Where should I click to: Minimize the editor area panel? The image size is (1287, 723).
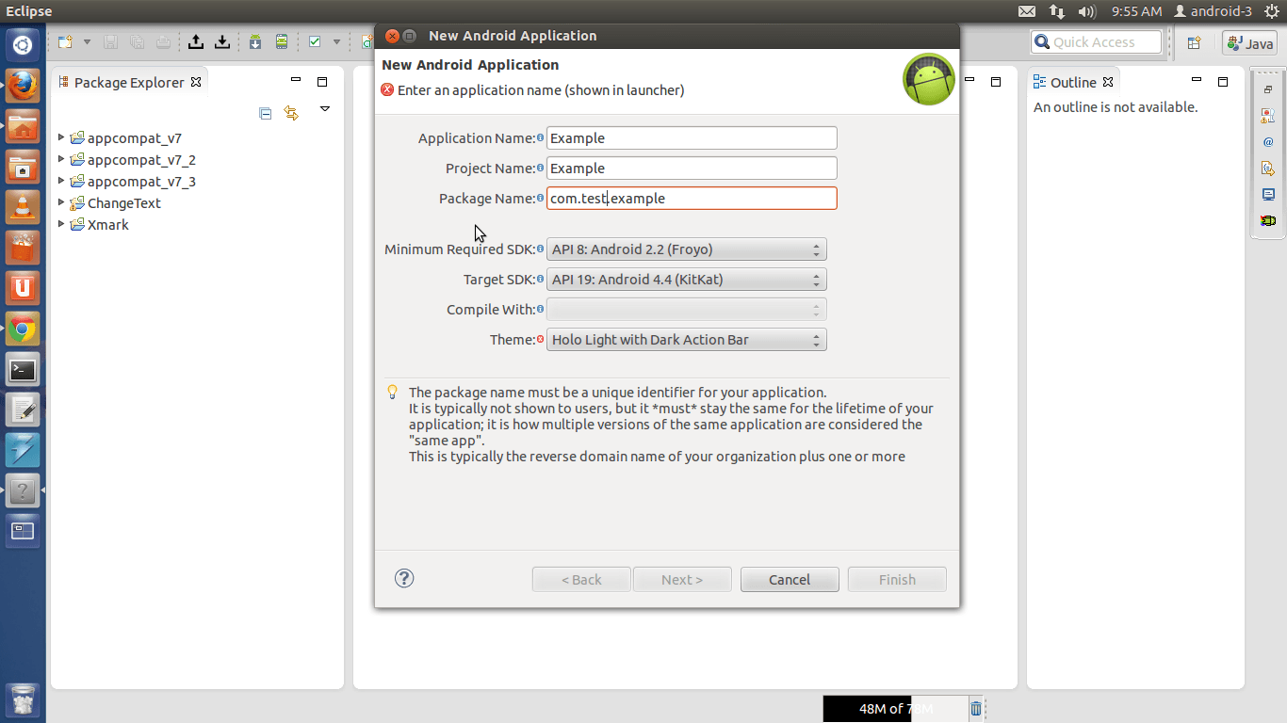[969, 81]
